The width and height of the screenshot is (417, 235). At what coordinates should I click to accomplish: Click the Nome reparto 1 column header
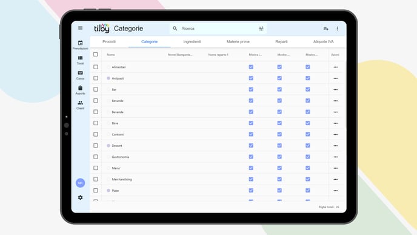coord(218,55)
